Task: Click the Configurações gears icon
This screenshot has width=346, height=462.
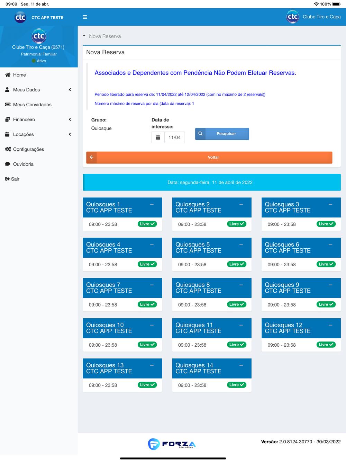Action: (x=8, y=149)
